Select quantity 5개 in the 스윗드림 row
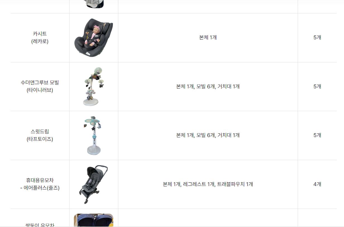Screen dimensions: 344x227 tap(317, 135)
